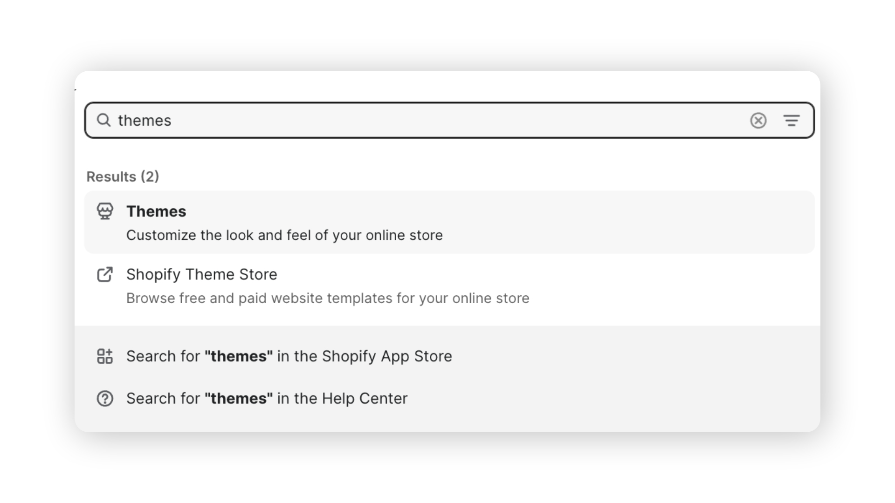Click the bold "themes" keyword in App Store row
895x503 pixels.
coord(239,356)
